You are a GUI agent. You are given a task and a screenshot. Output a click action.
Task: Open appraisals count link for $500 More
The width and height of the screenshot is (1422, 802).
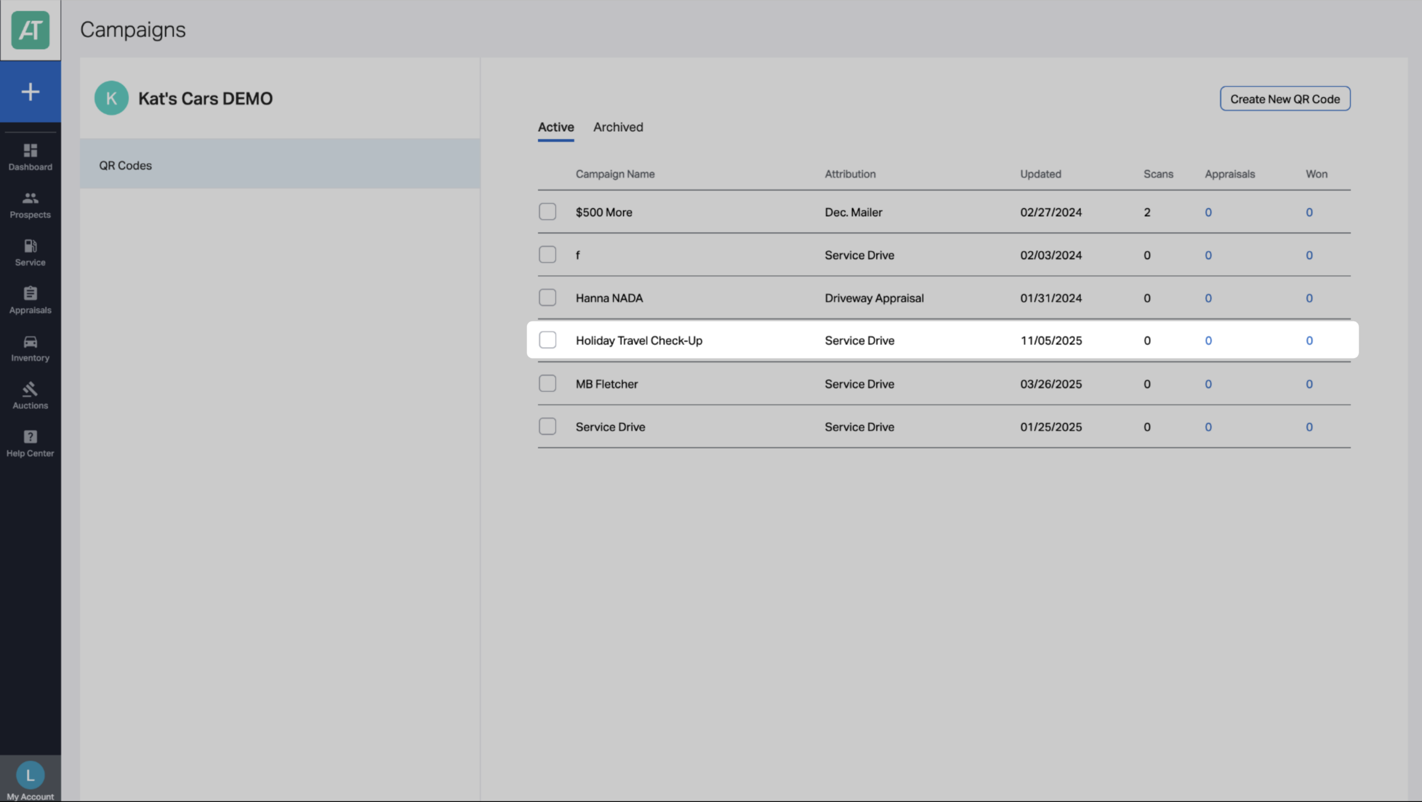pyautogui.click(x=1208, y=212)
